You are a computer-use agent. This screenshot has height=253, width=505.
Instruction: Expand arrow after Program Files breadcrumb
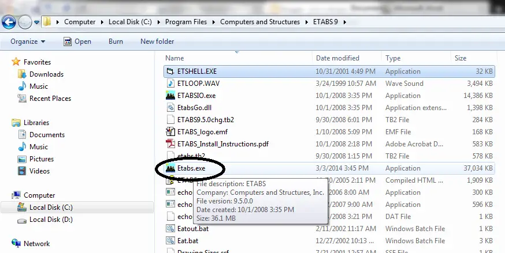tap(214, 22)
